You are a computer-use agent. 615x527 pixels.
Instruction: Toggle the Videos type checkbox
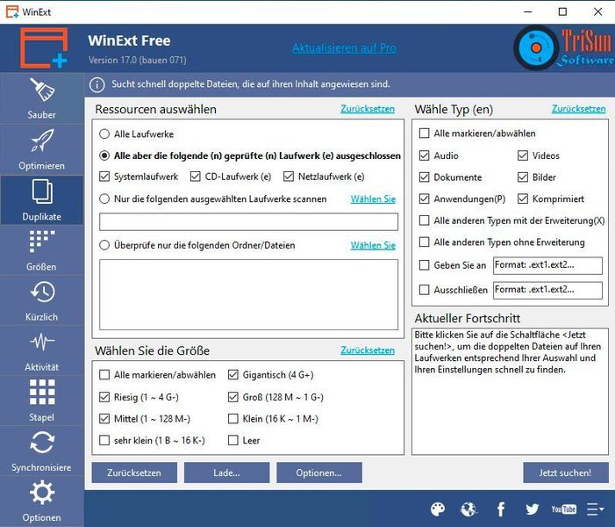click(522, 155)
